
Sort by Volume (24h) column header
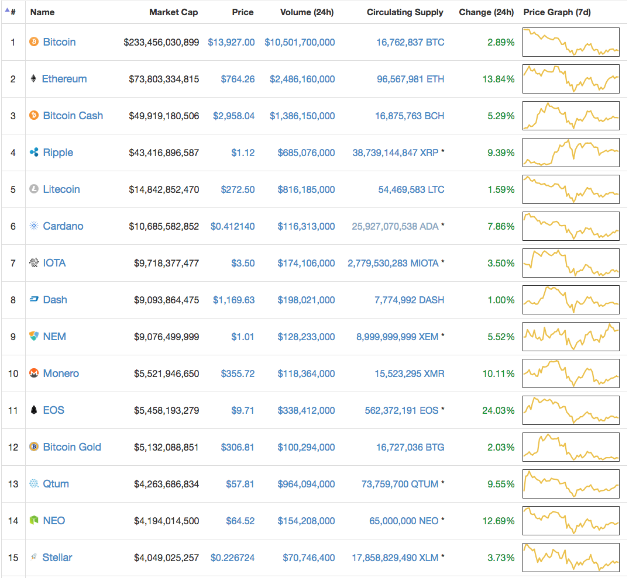click(x=307, y=12)
